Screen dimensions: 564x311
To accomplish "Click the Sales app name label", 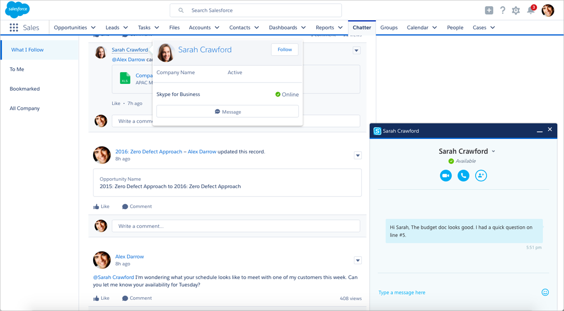I will click(31, 28).
